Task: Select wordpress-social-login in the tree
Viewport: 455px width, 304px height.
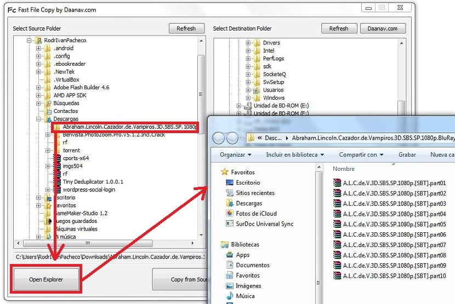Action: [89, 190]
